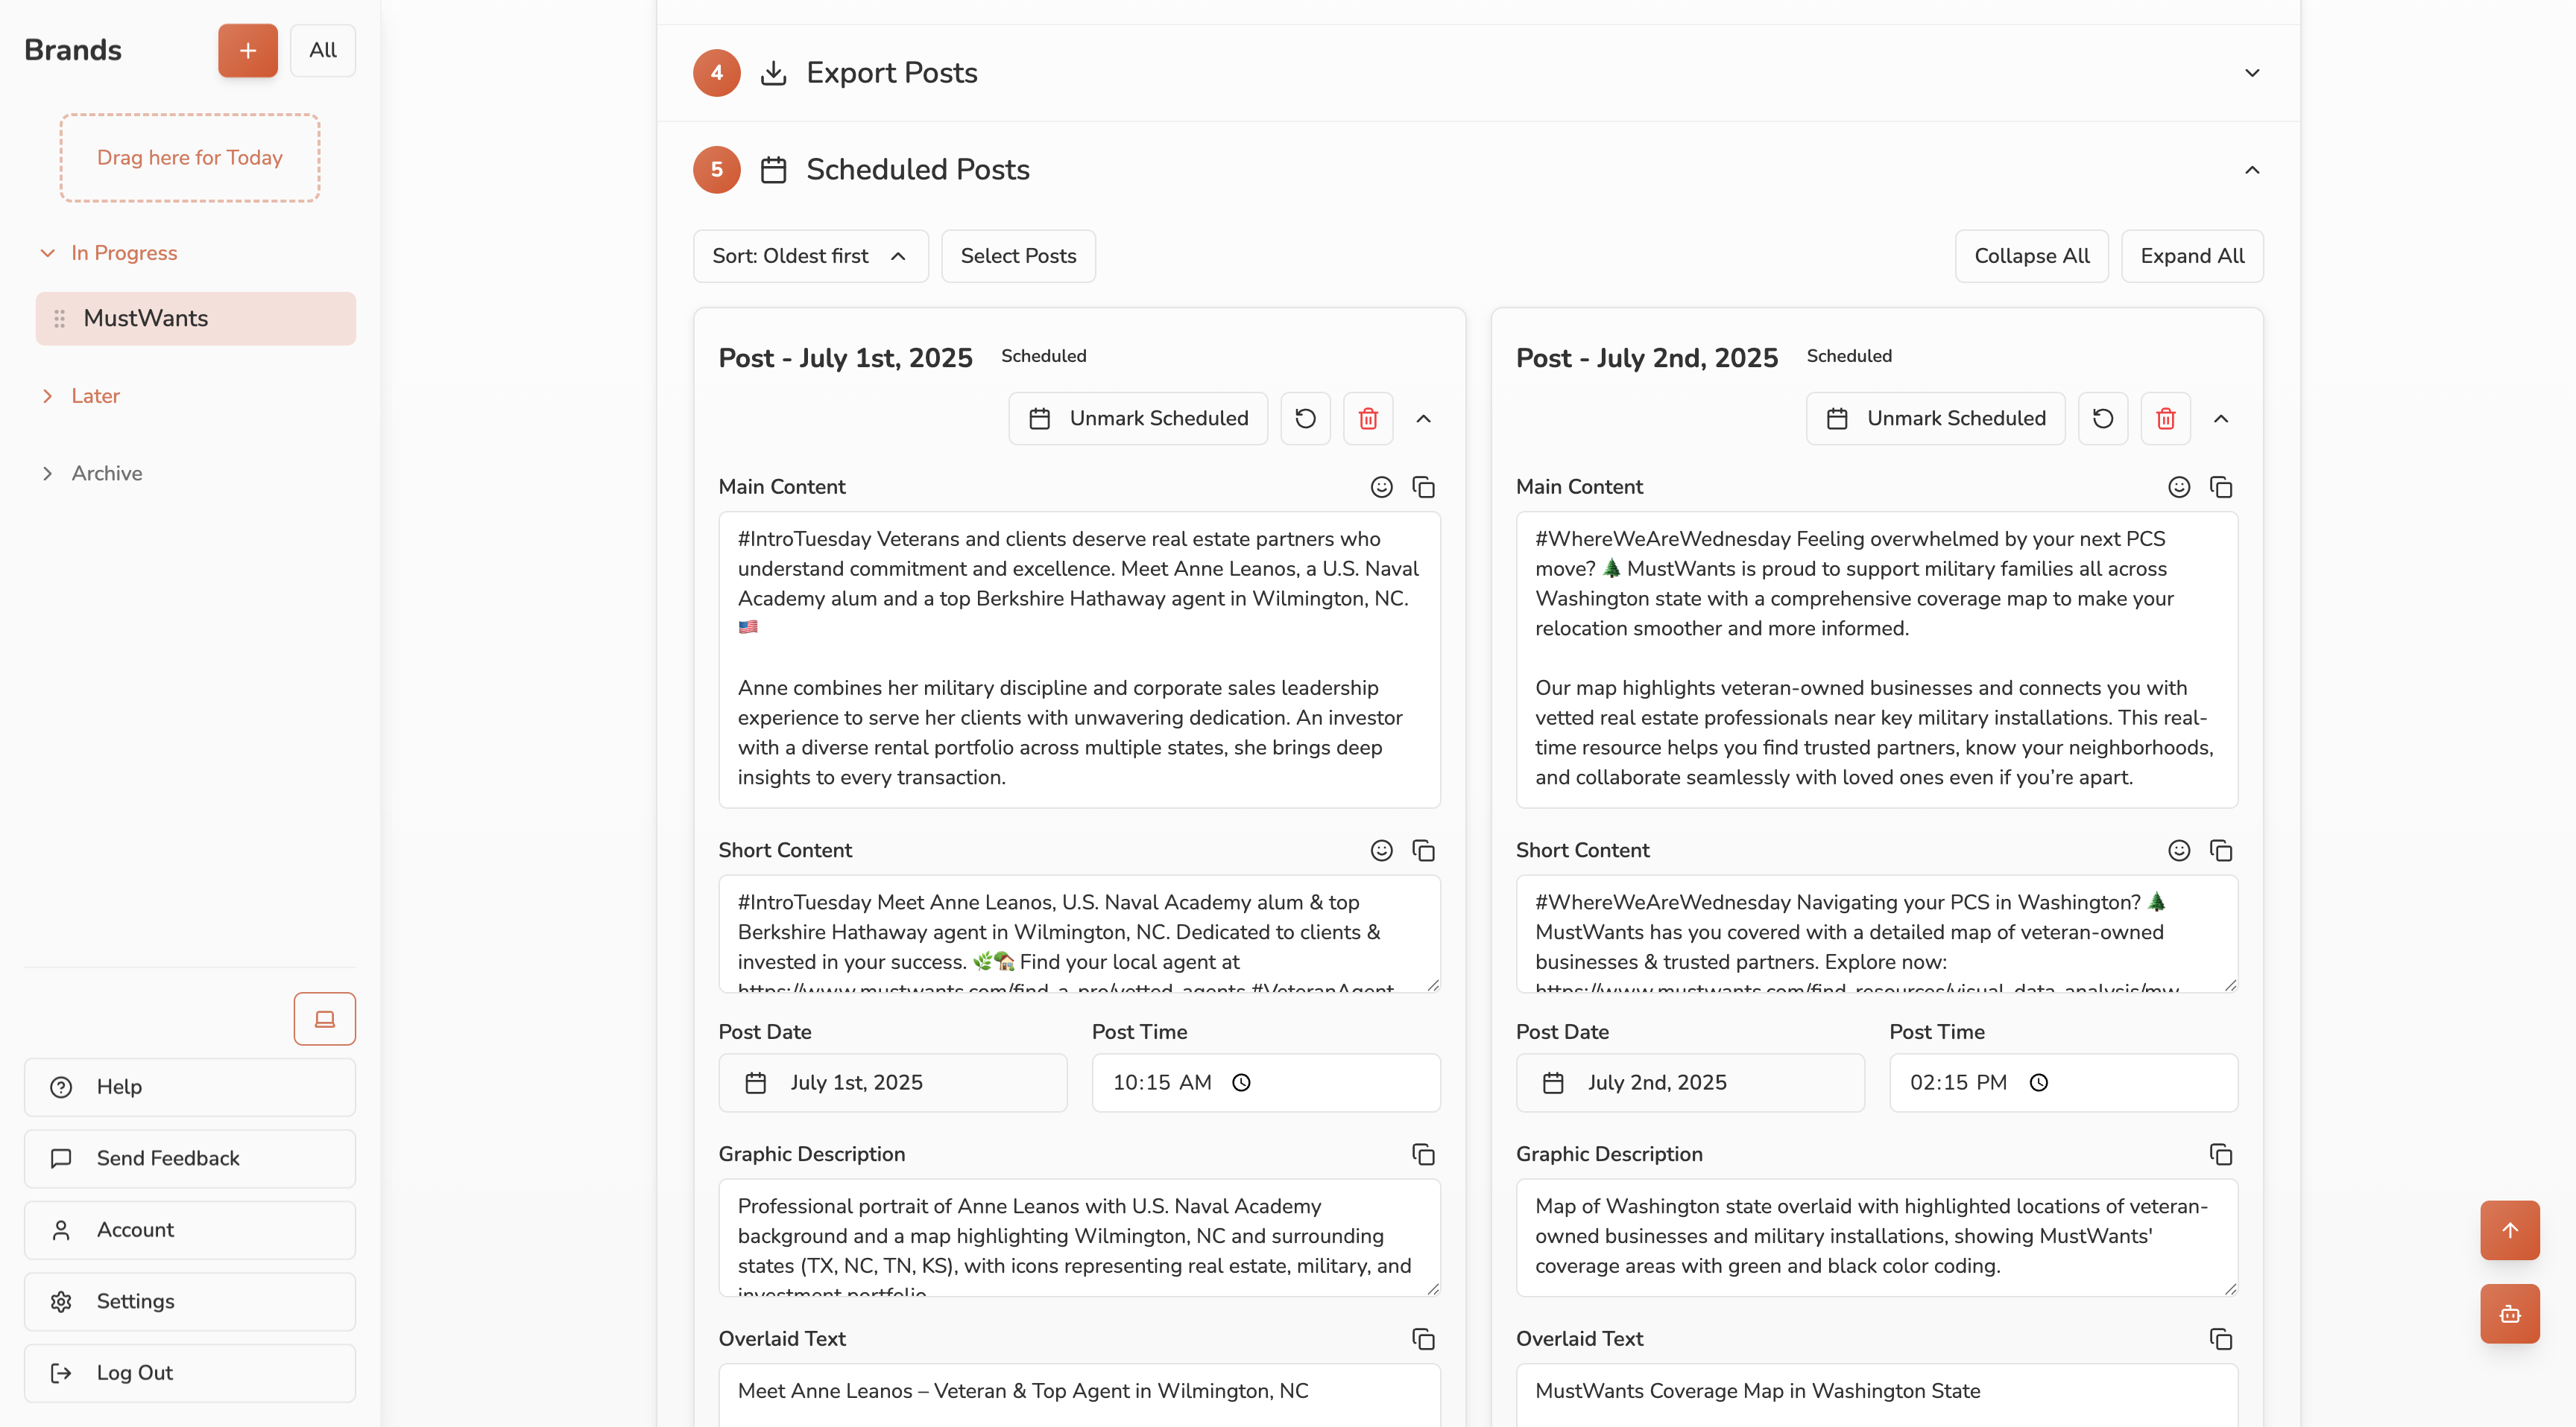The height and width of the screenshot is (1427, 2576).
Task: Click the July 1st Overlaid Text field
Action: pos(1079,1395)
